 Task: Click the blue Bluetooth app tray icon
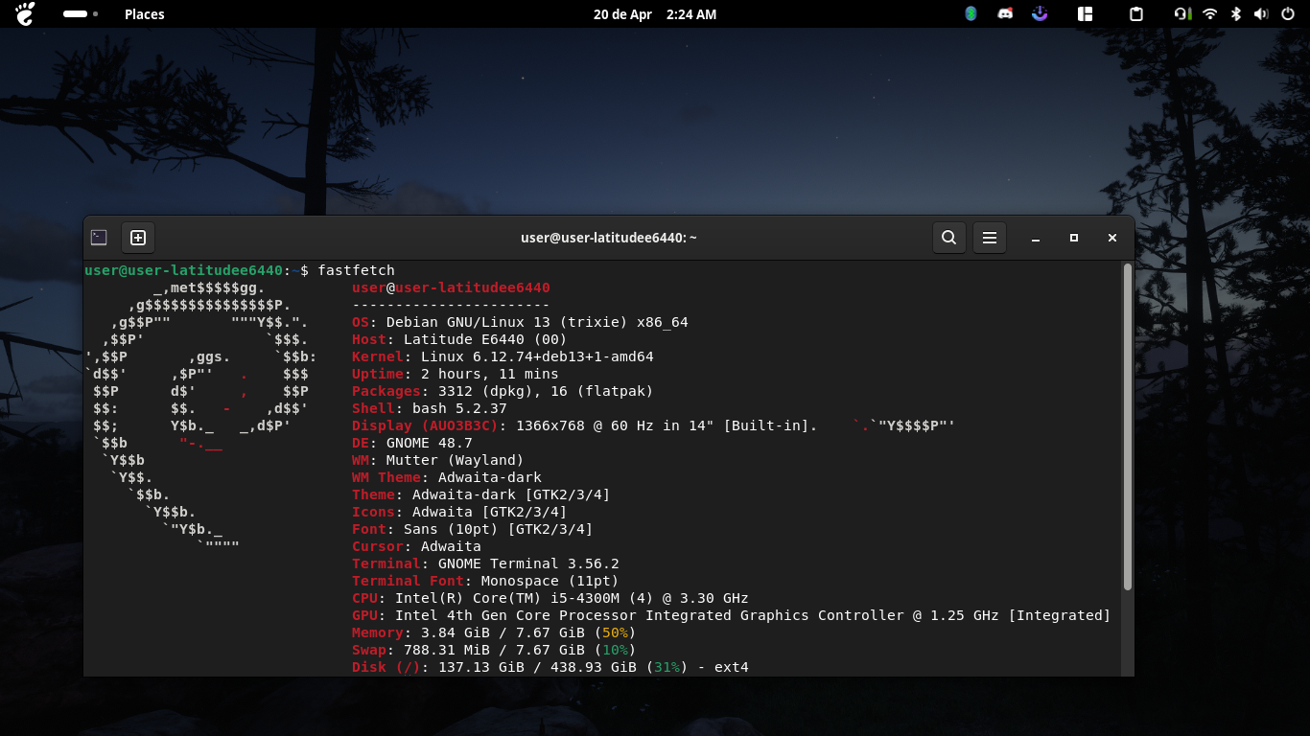[x=971, y=14]
